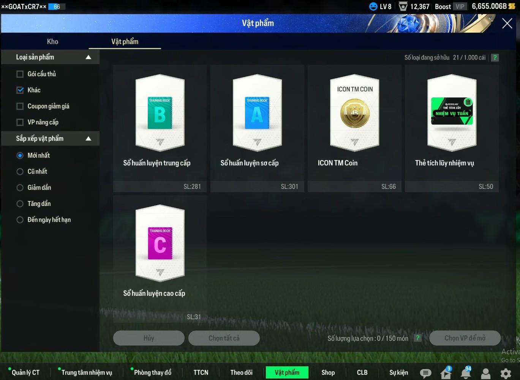This screenshot has height=380, width=520.
Task: Enable the Gói cầu thủ checkbox
Action: (20, 74)
